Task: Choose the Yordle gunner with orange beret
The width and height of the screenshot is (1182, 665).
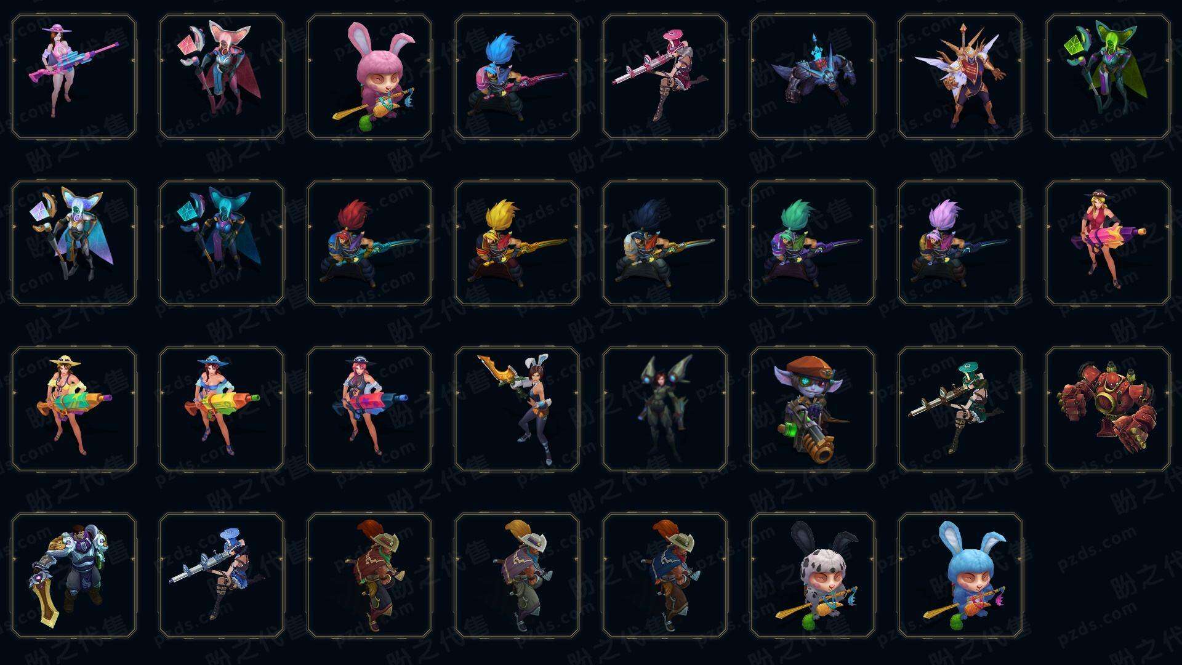Action: (813, 409)
